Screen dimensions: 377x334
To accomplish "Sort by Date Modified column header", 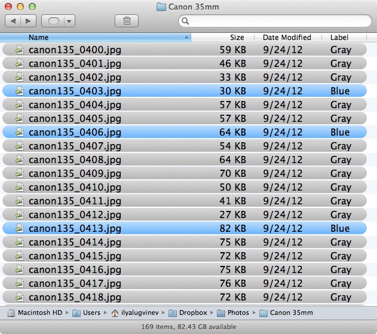I will click(x=287, y=37).
